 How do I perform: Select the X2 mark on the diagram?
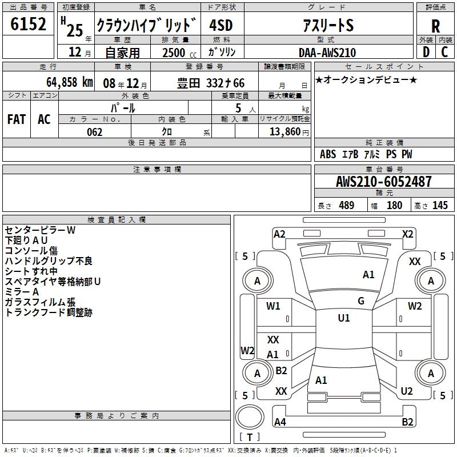pos(407,234)
